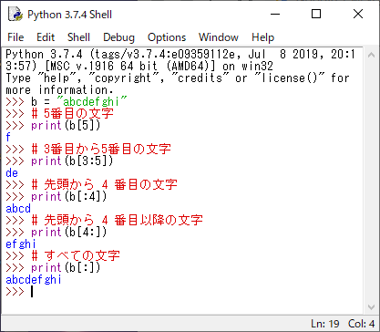Screen dimensions: 380x332
Task: Open the Debug menu
Action: tap(118, 37)
